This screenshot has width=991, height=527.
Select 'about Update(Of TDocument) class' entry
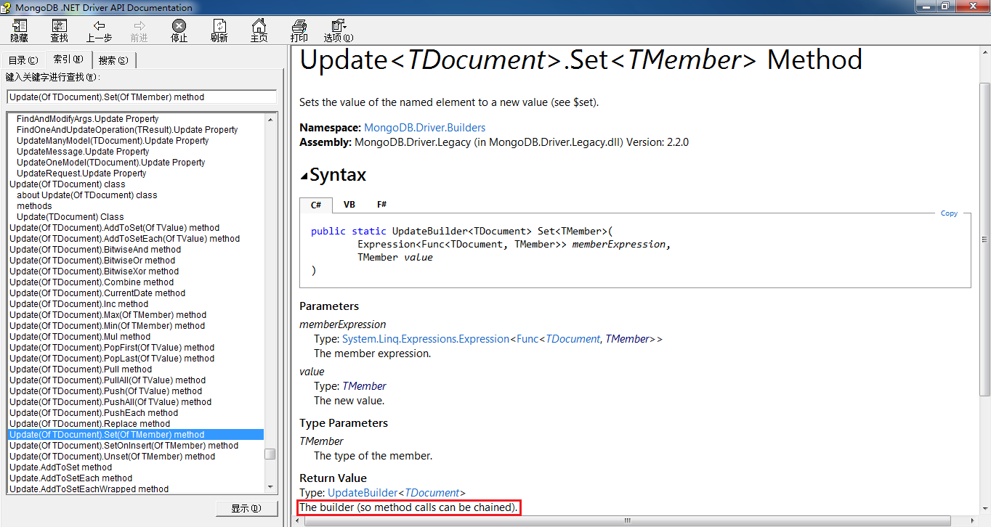(87, 195)
